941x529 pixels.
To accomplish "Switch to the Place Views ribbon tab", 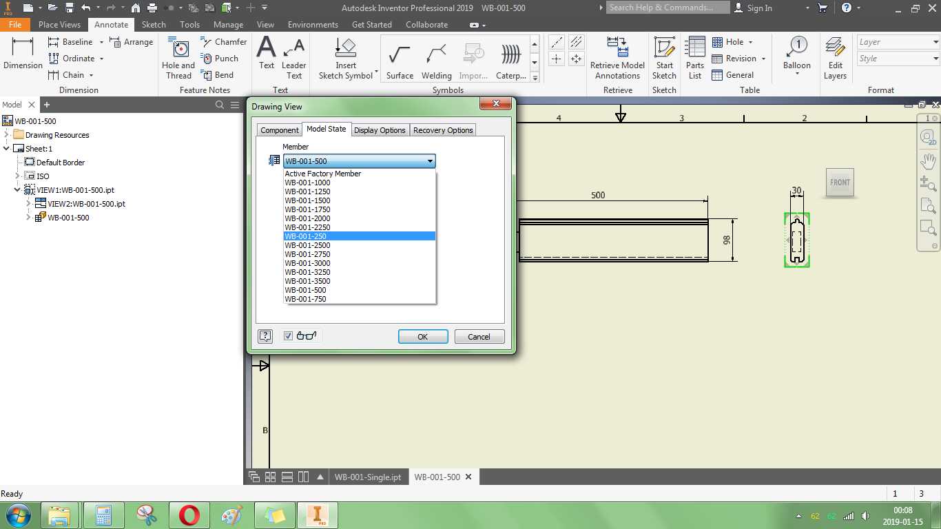I will [x=59, y=24].
